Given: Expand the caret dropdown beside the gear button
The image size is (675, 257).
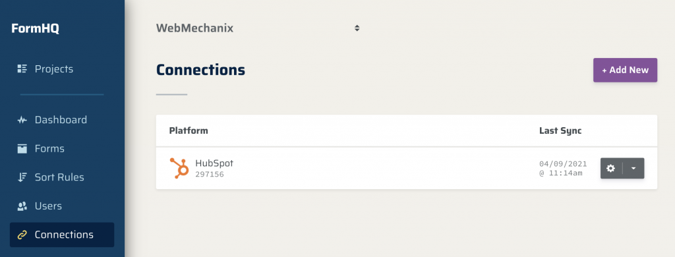Looking at the screenshot, I should click(x=633, y=168).
